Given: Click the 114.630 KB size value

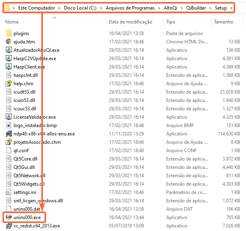Looking at the screenshot, I should (x=229, y=134).
